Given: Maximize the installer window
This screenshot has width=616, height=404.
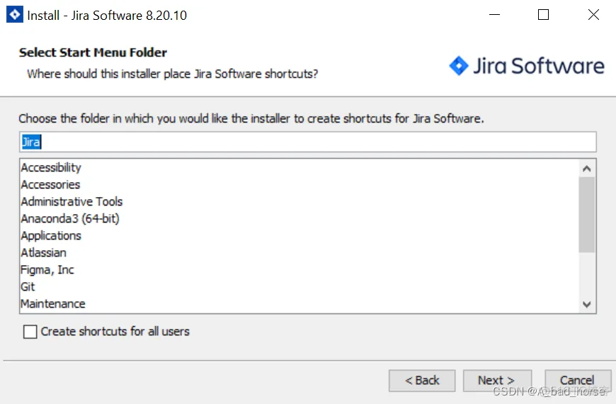Looking at the screenshot, I should point(543,15).
